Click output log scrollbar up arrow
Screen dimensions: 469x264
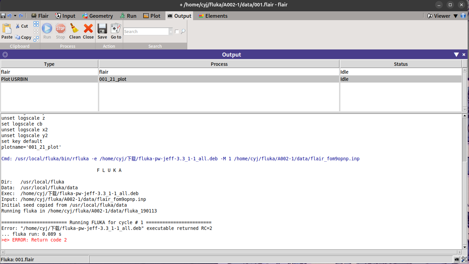point(465,116)
